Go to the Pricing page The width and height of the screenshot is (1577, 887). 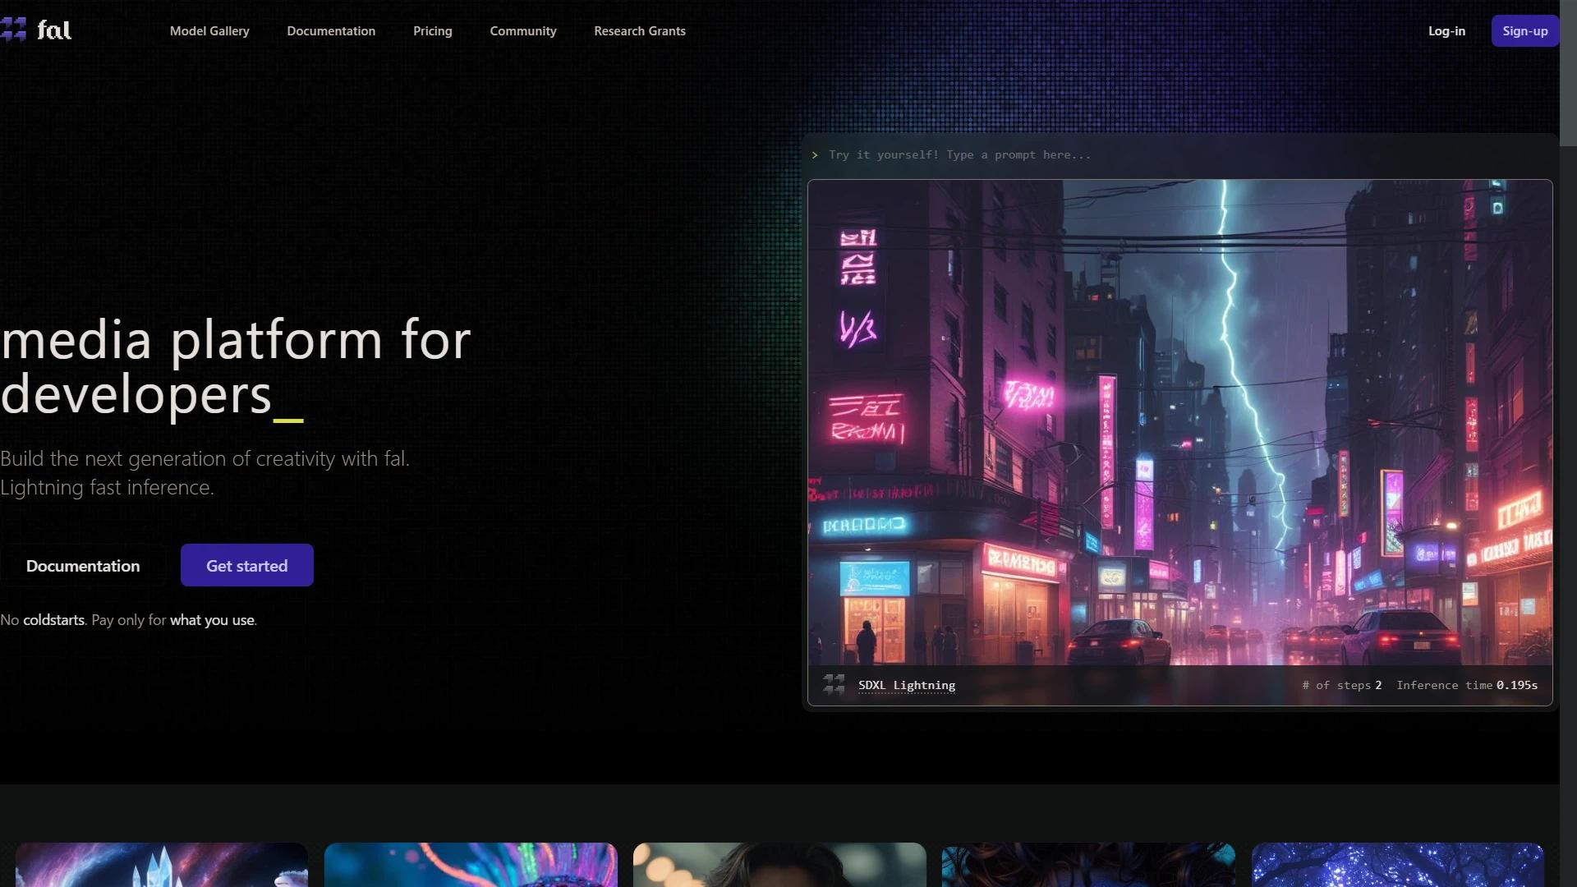tap(433, 31)
